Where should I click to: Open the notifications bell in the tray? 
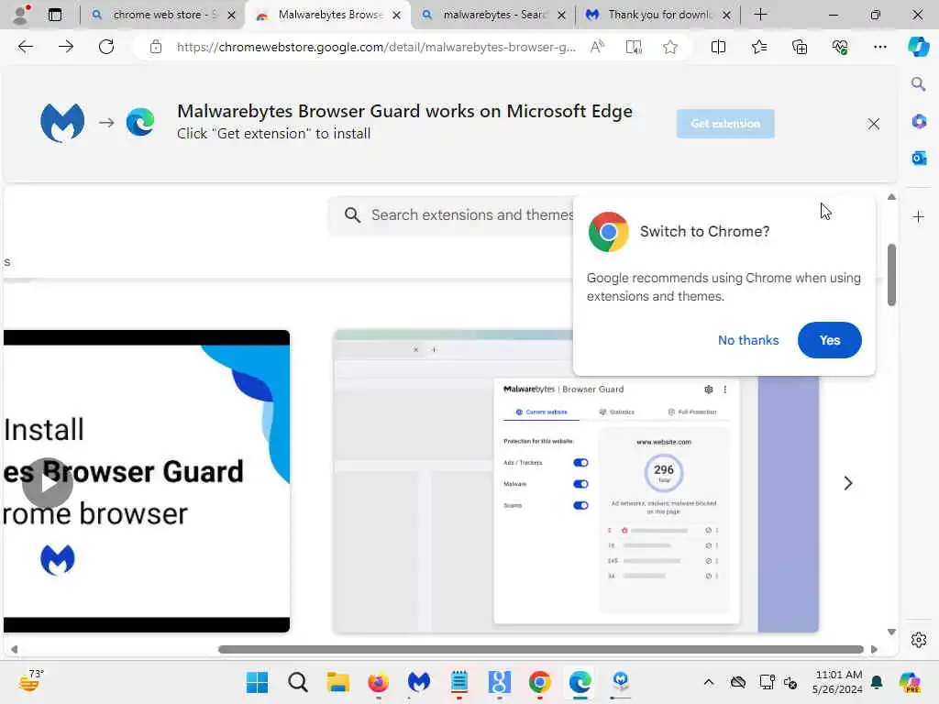click(877, 682)
